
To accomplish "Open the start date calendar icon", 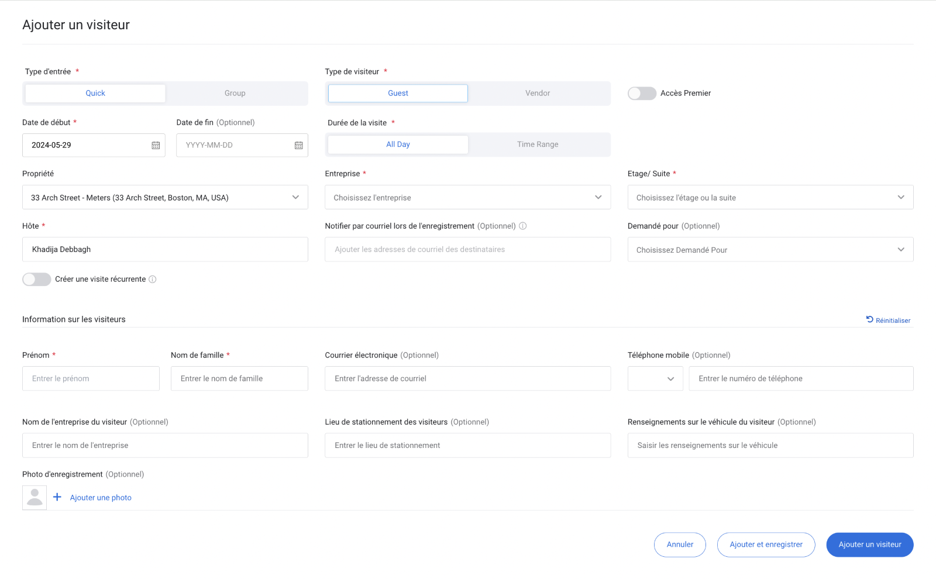I will pos(156,145).
